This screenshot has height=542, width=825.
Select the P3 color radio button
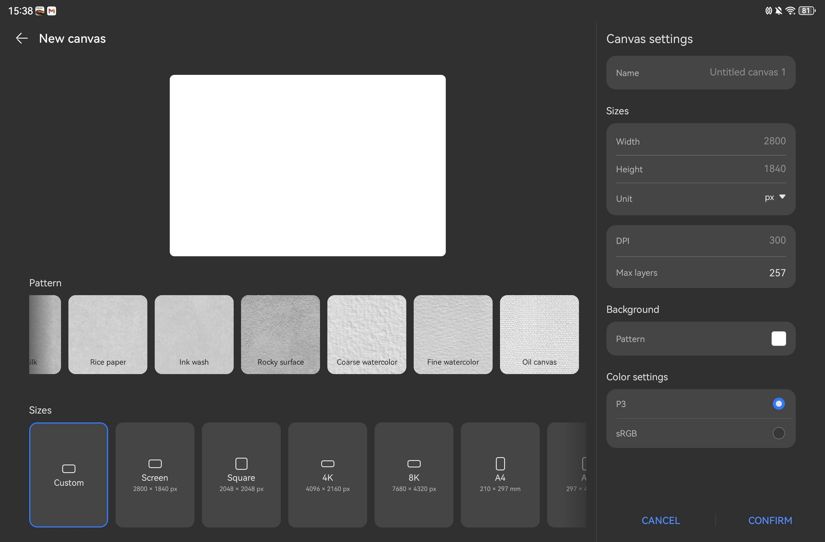pyautogui.click(x=778, y=404)
